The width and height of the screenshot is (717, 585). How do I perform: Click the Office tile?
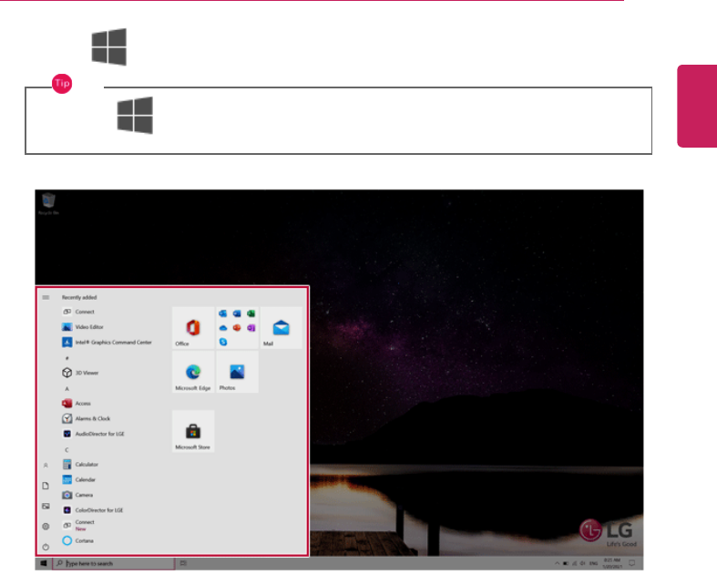coord(193,327)
